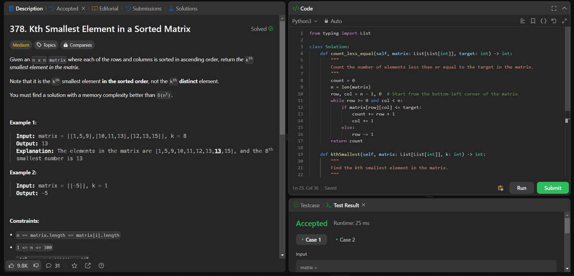Open the Submissions tab
Viewport: 574px width, 276px height.
click(x=143, y=9)
